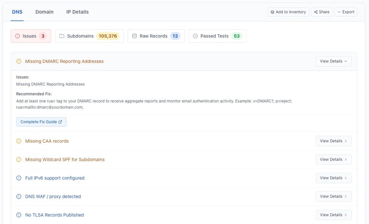Viewport: 369px width, 224px height.
Task: Open the Complete Fix Guide link
Action: click(41, 122)
